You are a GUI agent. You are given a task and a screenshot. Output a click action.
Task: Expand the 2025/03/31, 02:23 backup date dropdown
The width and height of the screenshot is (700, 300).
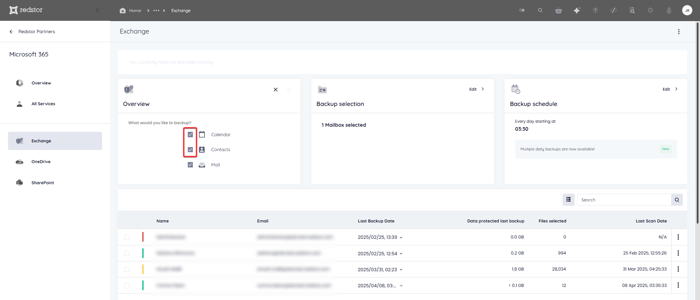pyautogui.click(x=401, y=270)
